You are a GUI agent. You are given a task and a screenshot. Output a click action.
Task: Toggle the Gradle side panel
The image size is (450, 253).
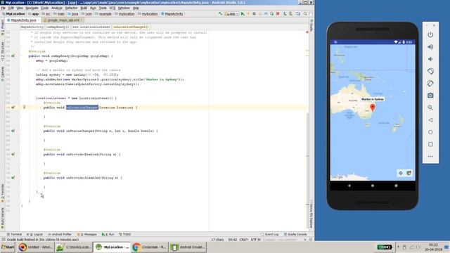pyautogui.click(x=311, y=25)
